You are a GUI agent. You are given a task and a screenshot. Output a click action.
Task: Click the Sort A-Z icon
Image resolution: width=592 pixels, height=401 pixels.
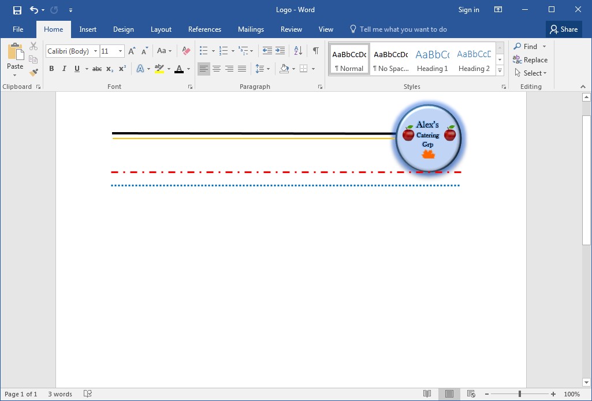[298, 51]
